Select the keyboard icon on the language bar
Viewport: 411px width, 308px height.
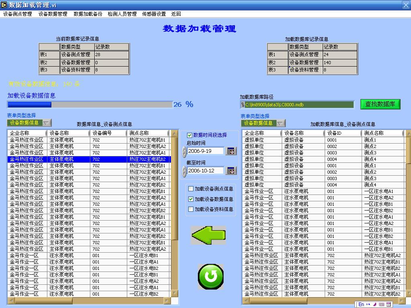coord(381,304)
